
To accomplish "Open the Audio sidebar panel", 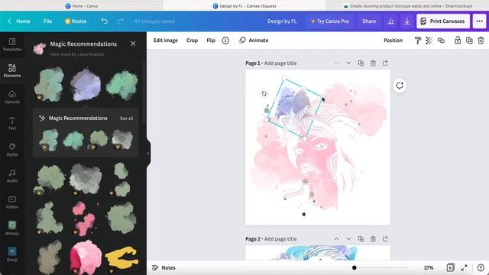I will 12,176.
